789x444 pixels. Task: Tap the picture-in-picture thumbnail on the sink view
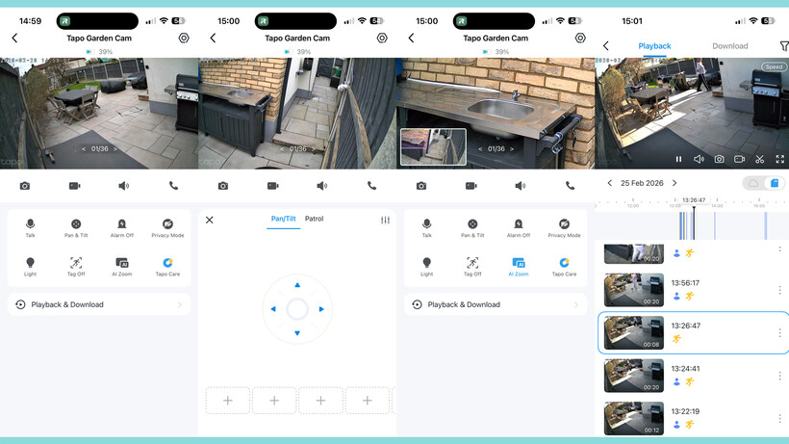click(433, 147)
